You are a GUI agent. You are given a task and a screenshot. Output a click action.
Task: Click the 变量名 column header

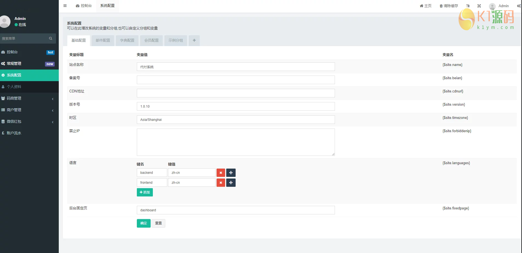click(x=448, y=55)
